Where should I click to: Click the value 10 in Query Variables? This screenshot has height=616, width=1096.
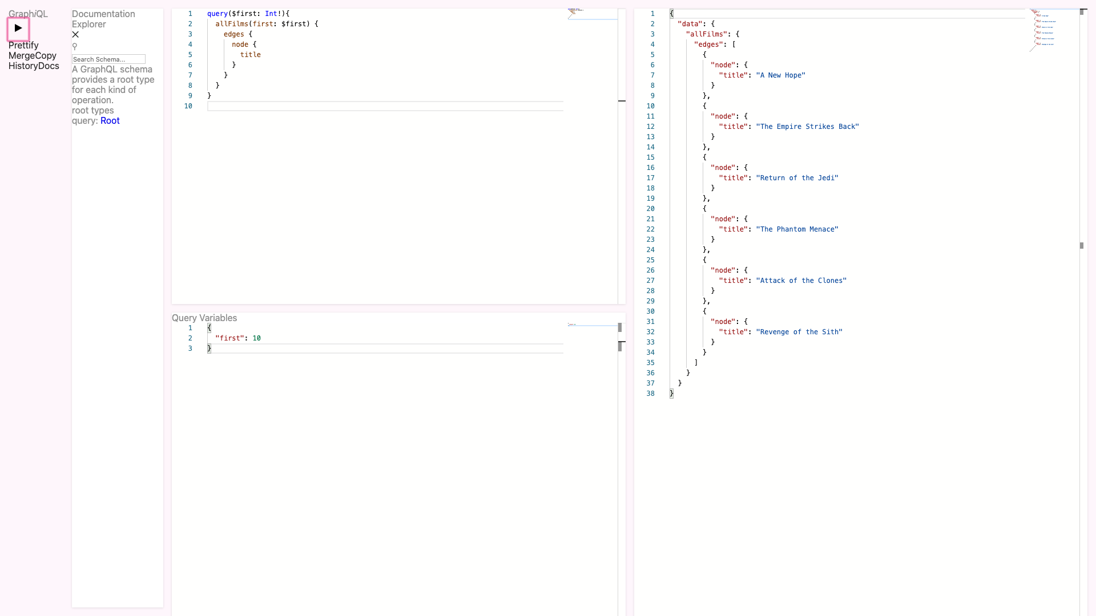256,338
